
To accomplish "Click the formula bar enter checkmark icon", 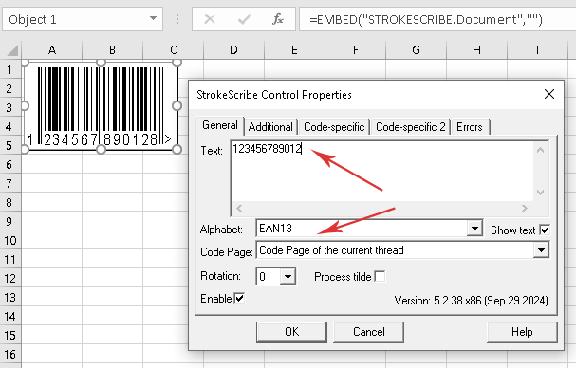I will pos(244,19).
